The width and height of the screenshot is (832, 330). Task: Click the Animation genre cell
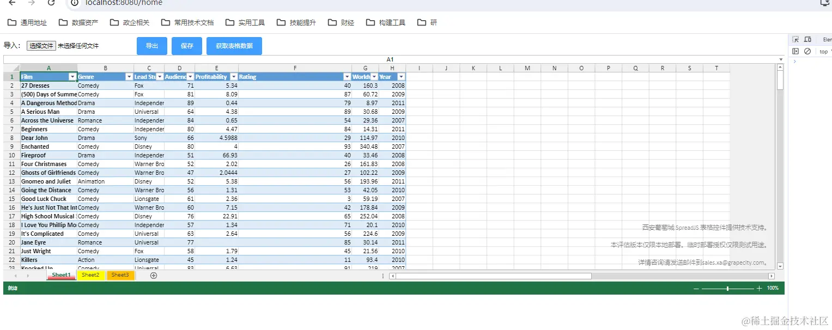click(x=106, y=181)
